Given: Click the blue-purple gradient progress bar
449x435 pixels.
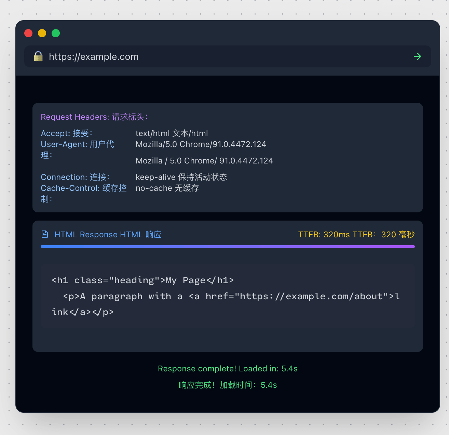Looking at the screenshot, I should (228, 247).
